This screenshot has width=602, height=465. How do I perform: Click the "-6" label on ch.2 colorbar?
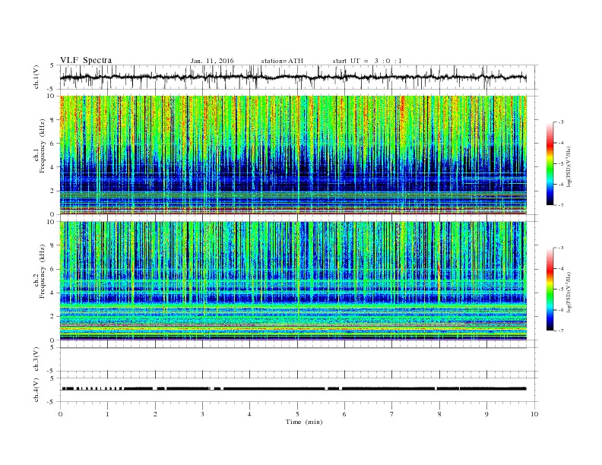[561, 310]
